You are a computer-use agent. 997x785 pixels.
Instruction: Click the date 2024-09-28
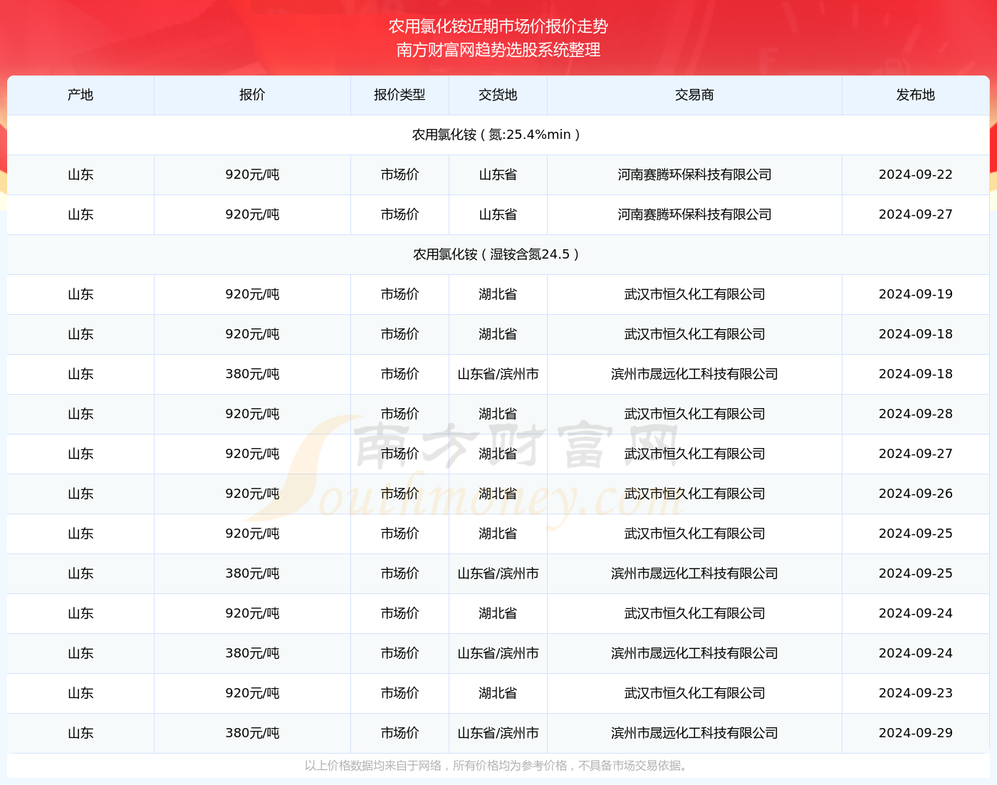pyautogui.click(x=916, y=414)
